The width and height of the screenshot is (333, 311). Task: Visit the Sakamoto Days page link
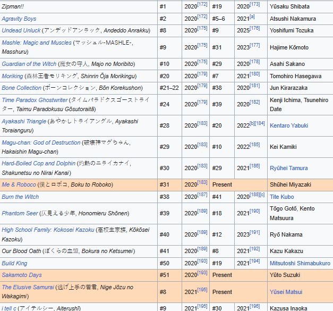coord(22,275)
